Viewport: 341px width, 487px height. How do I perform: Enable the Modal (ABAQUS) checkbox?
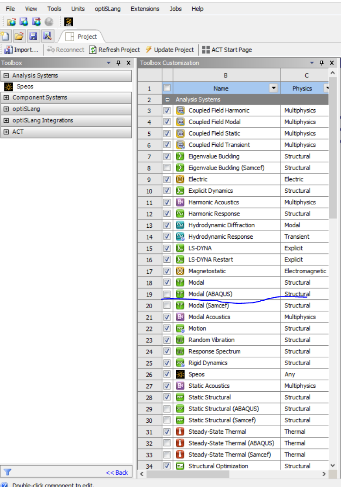167,294
